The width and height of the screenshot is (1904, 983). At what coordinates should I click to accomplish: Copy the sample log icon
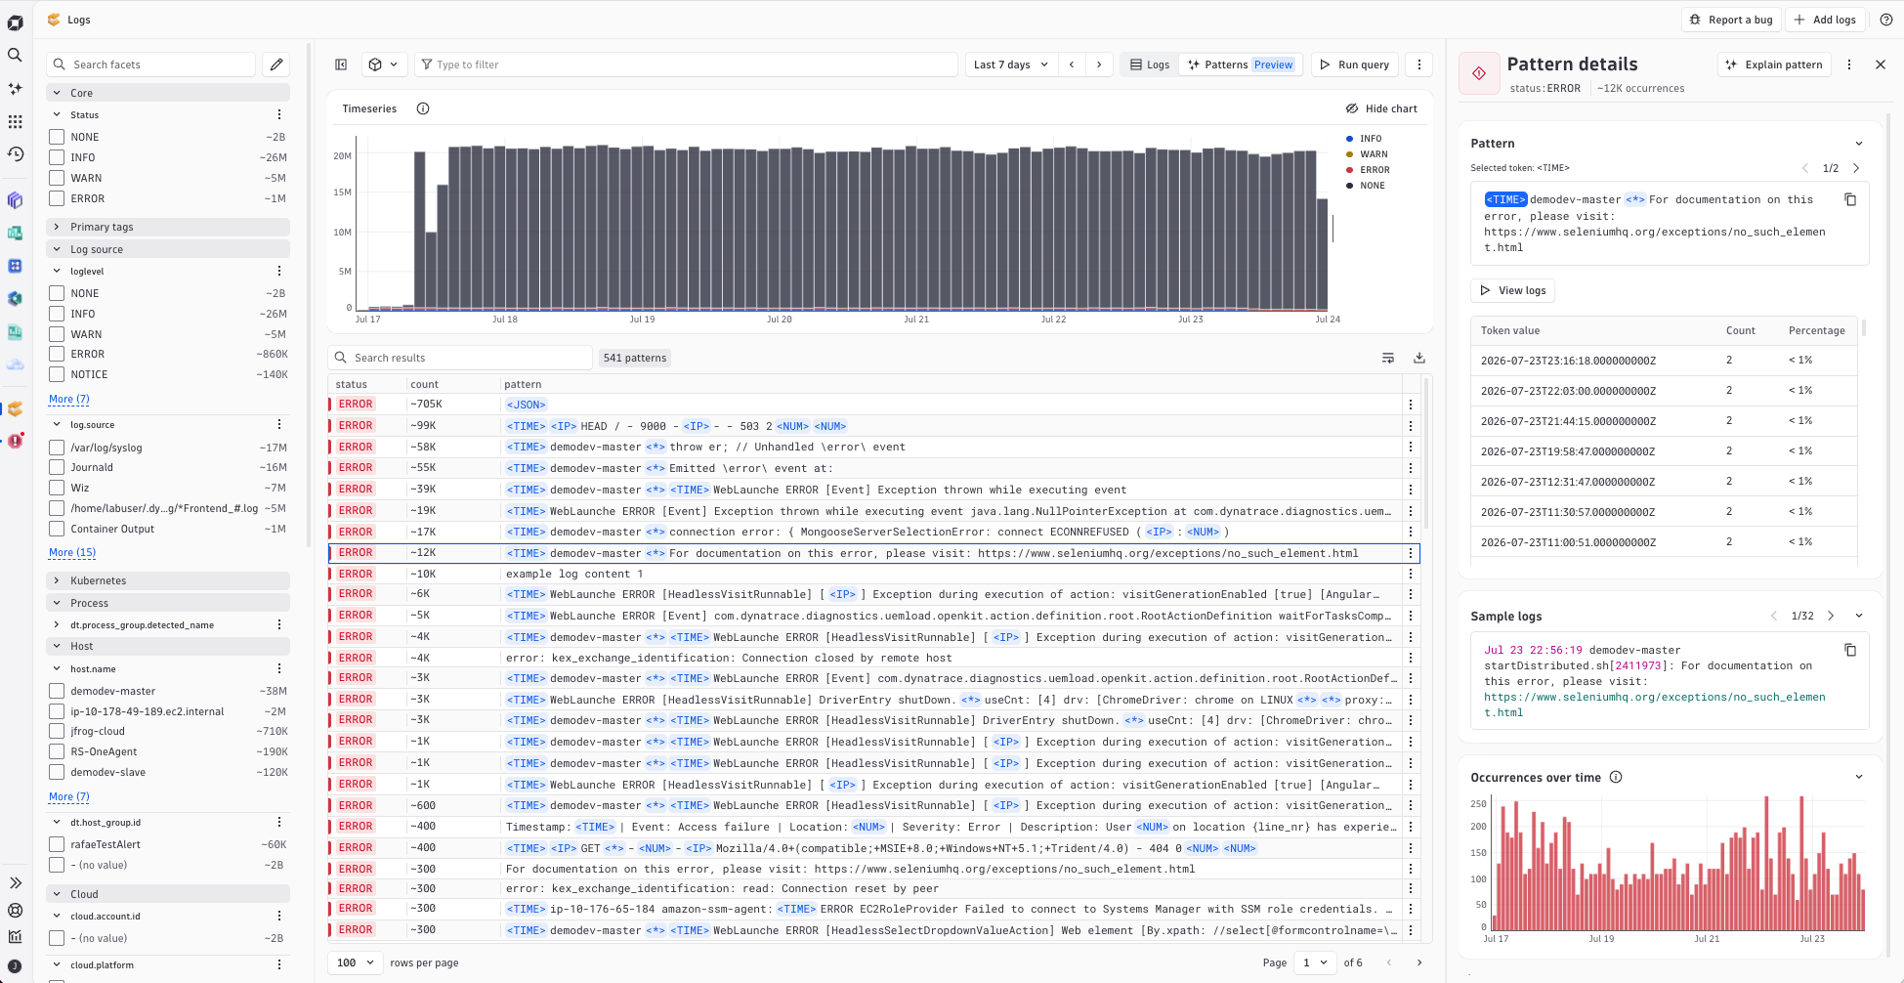[x=1850, y=650]
